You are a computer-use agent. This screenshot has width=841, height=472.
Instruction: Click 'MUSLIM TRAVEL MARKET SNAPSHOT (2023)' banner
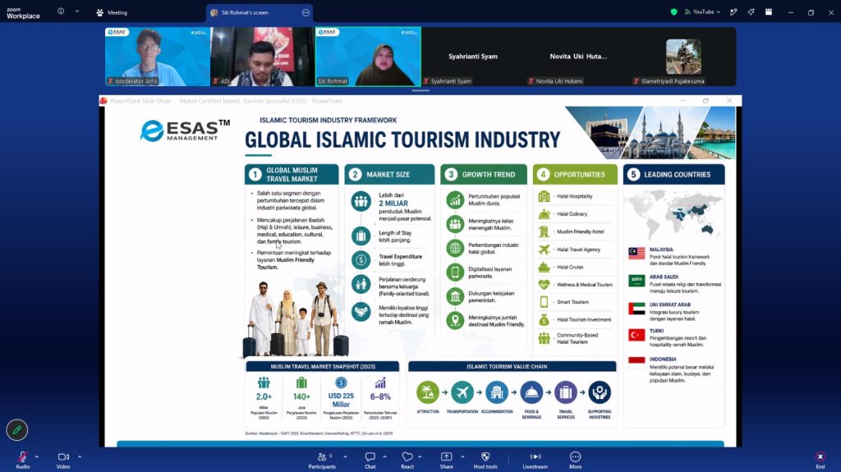pos(322,366)
